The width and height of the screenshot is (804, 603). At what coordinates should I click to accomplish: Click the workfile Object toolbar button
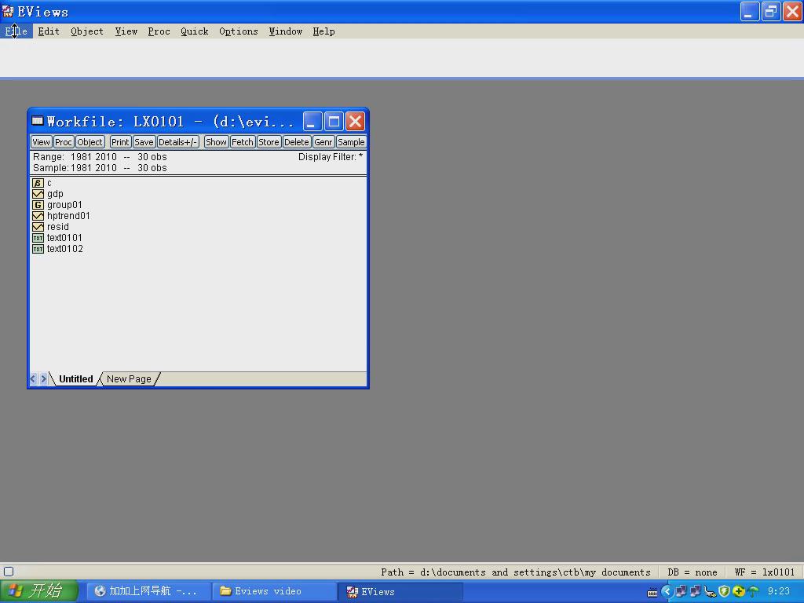[x=90, y=142]
